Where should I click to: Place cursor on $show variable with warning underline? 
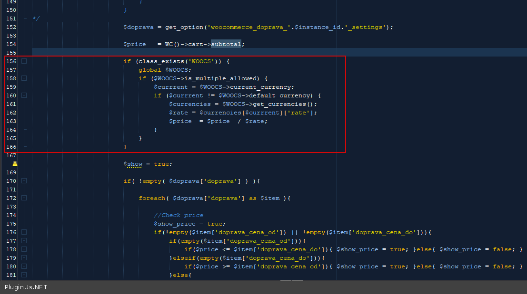pos(133,164)
